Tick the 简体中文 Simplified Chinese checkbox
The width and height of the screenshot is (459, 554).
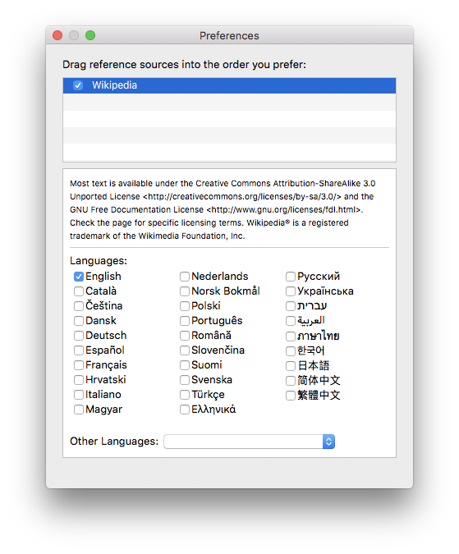tap(291, 381)
